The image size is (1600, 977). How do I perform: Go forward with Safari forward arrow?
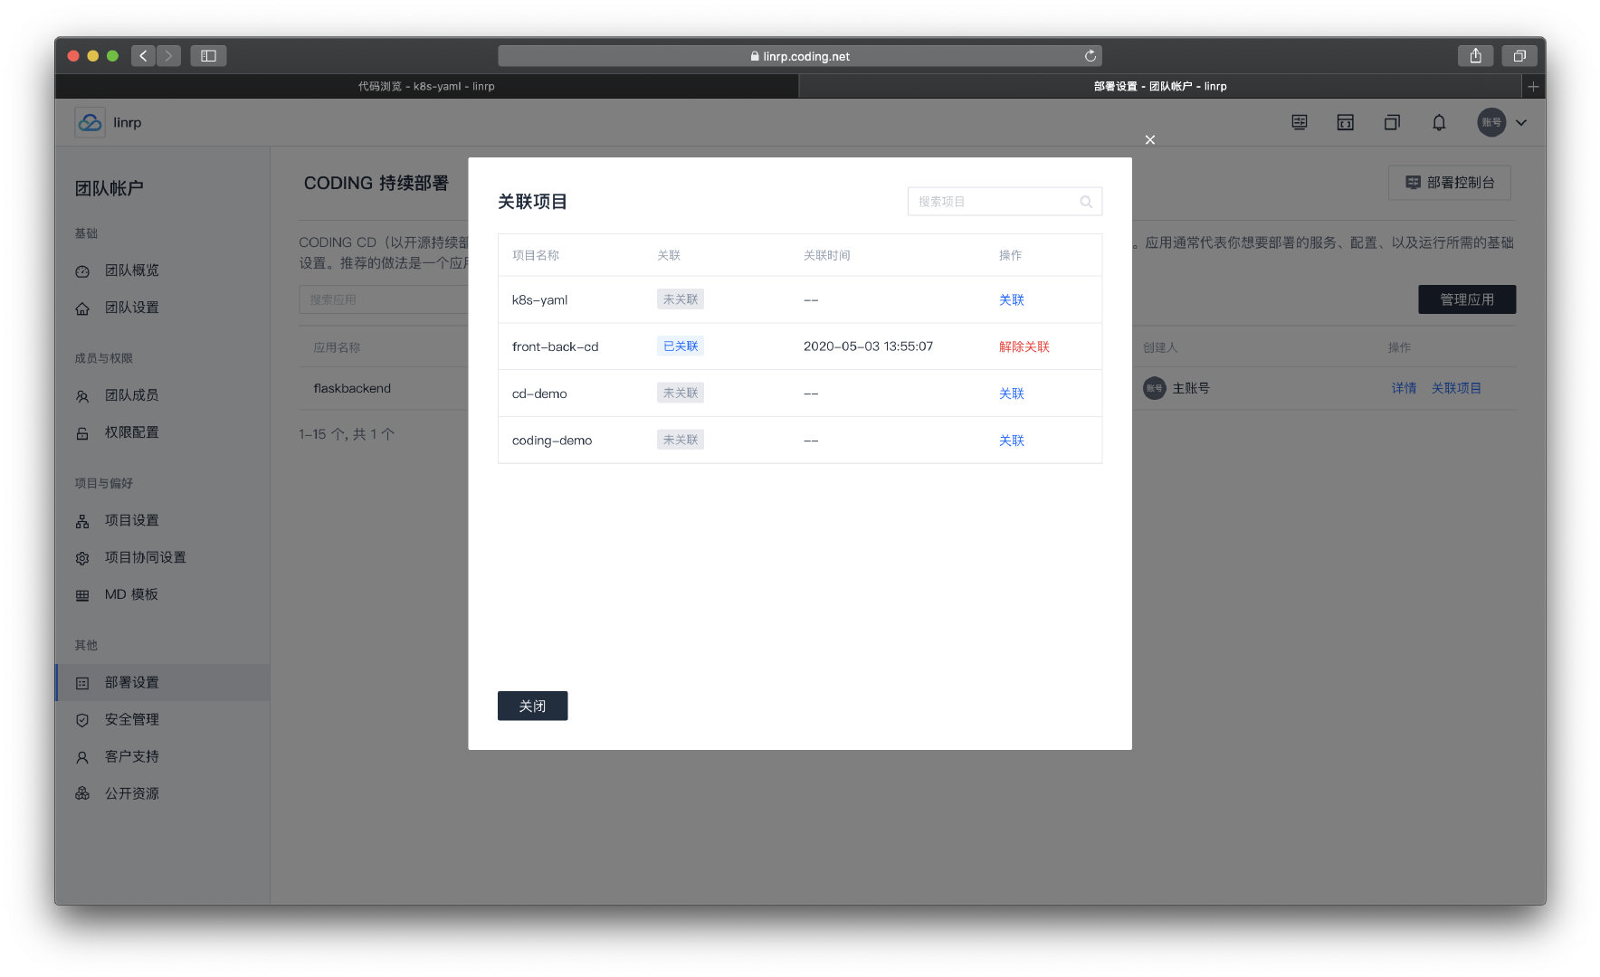(x=168, y=56)
